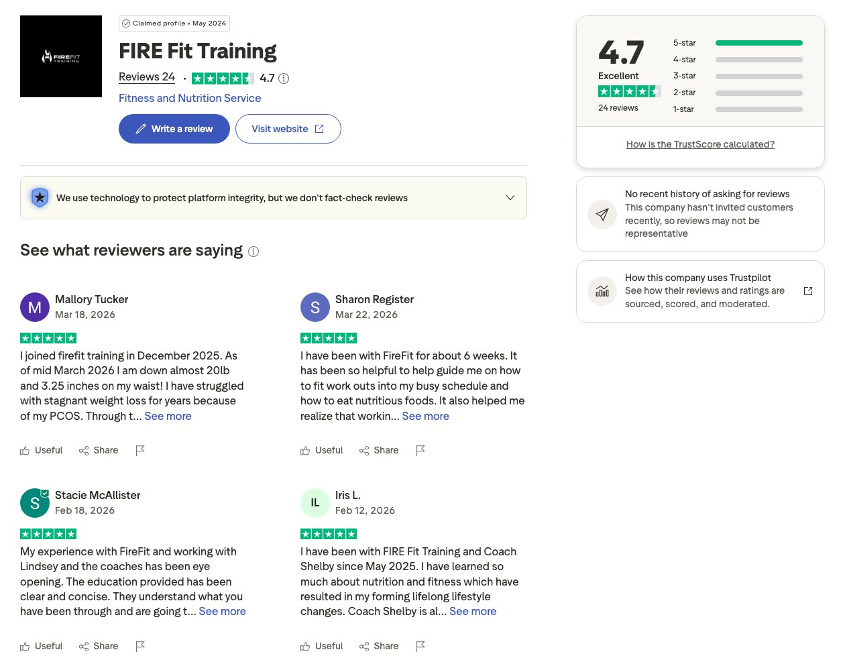Click See more on Mallory Tucker's review
The height and width of the screenshot is (664, 845).
168,416
